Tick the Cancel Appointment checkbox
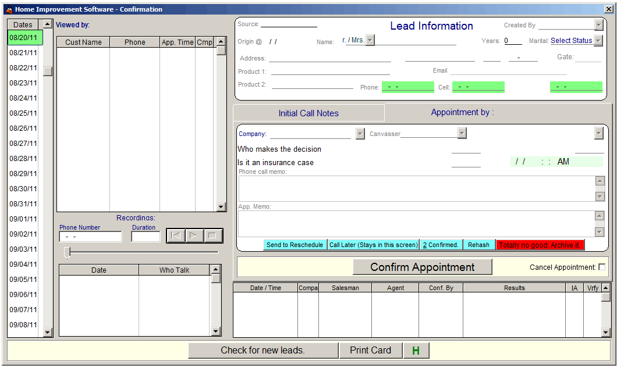This screenshot has width=617, height=368. [602, 267]
